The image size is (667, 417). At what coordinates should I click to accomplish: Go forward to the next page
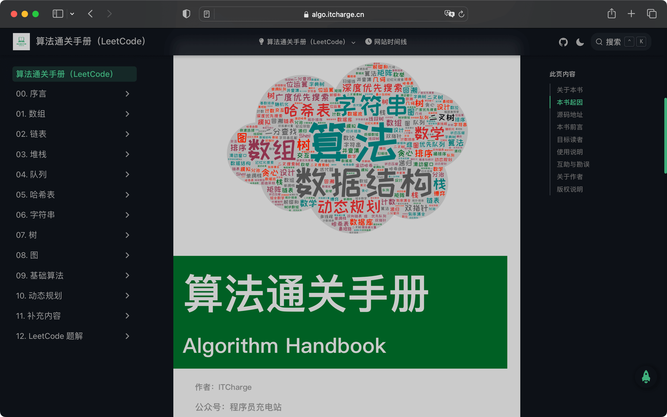coord(109,14)
